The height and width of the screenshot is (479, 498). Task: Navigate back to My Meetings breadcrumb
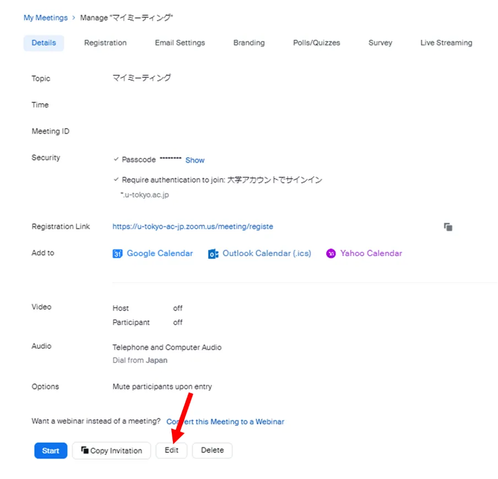pos(45,18)
